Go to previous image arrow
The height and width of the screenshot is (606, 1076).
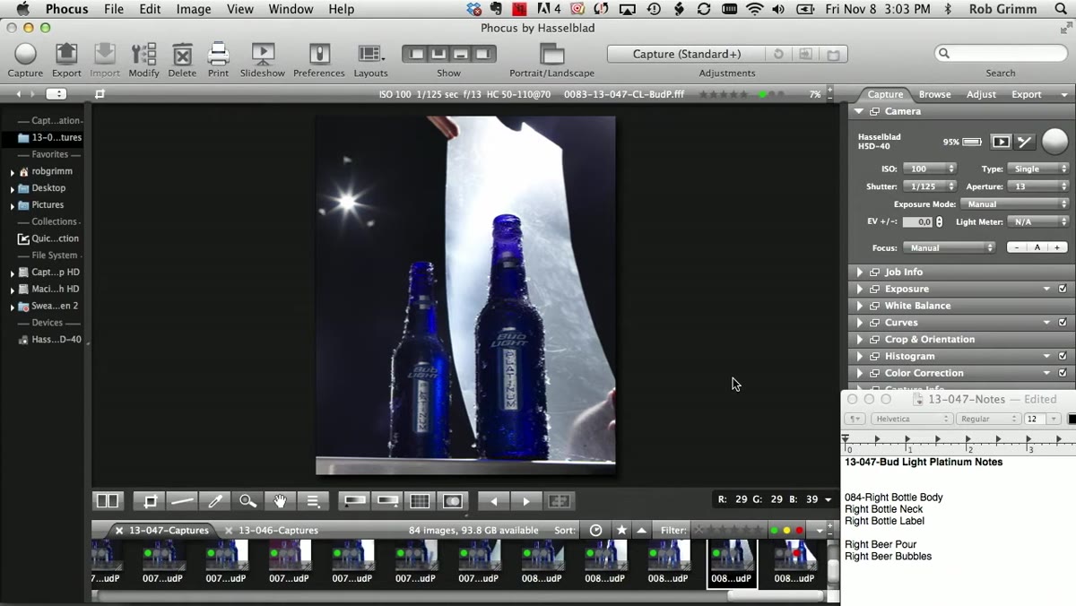[x=493, y=501]
